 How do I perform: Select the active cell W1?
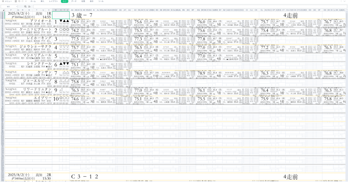tap(61, 15)
